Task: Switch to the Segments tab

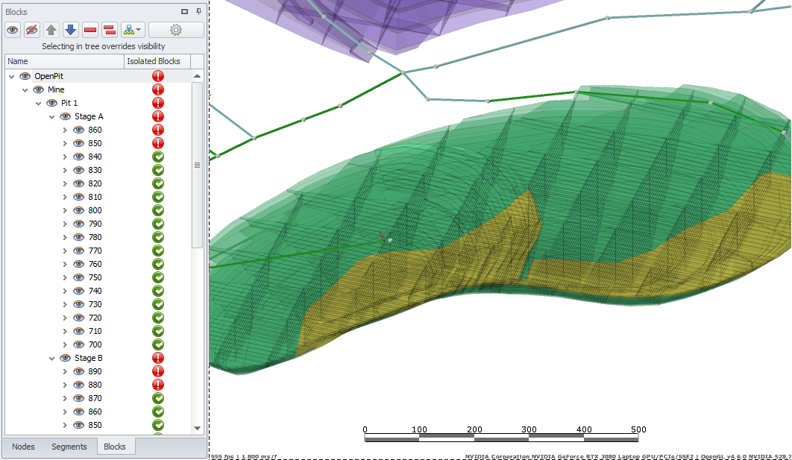Action: coord(69,447)
